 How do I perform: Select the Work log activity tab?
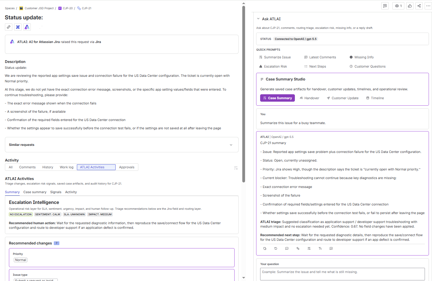tap(66, 167)
